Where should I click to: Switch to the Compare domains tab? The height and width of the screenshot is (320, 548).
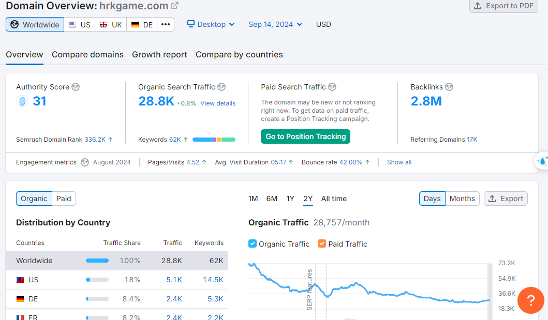pos(87,55)
